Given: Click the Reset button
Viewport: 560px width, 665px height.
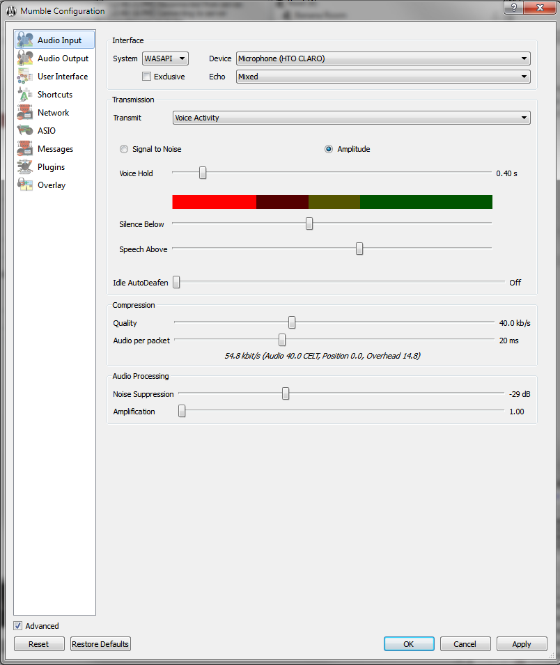Looking at the screenshot, I should pyautogui.click(x=39, y=644).
